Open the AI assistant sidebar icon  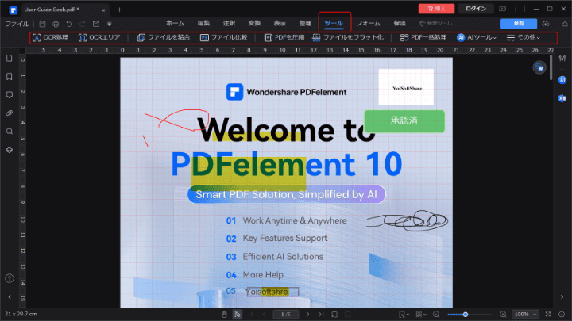[x=562, y=80]
